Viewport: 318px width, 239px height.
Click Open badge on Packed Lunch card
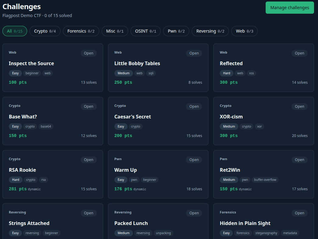coord(194,213)
